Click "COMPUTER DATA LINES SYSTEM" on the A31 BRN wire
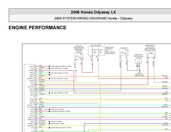 click(x=61, y=128)
